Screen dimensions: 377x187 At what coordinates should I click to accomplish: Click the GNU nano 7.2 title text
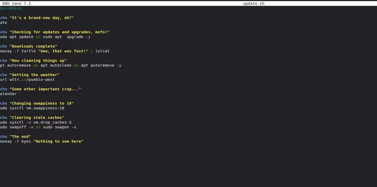[x=16, y=4]
